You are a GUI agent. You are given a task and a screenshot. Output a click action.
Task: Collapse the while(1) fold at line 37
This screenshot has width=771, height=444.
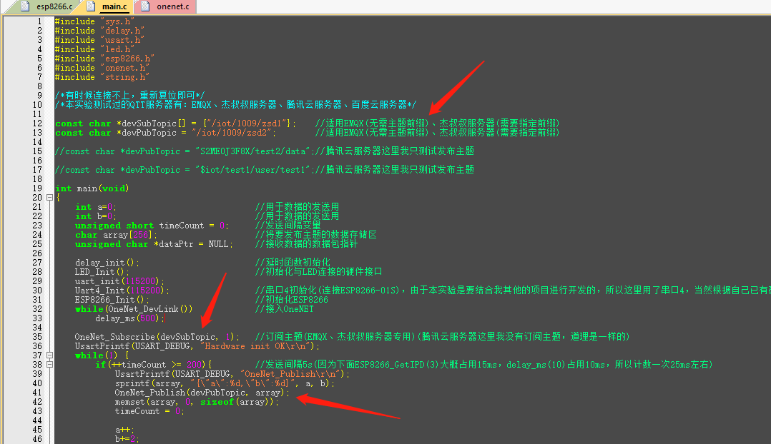coord(49,355)
